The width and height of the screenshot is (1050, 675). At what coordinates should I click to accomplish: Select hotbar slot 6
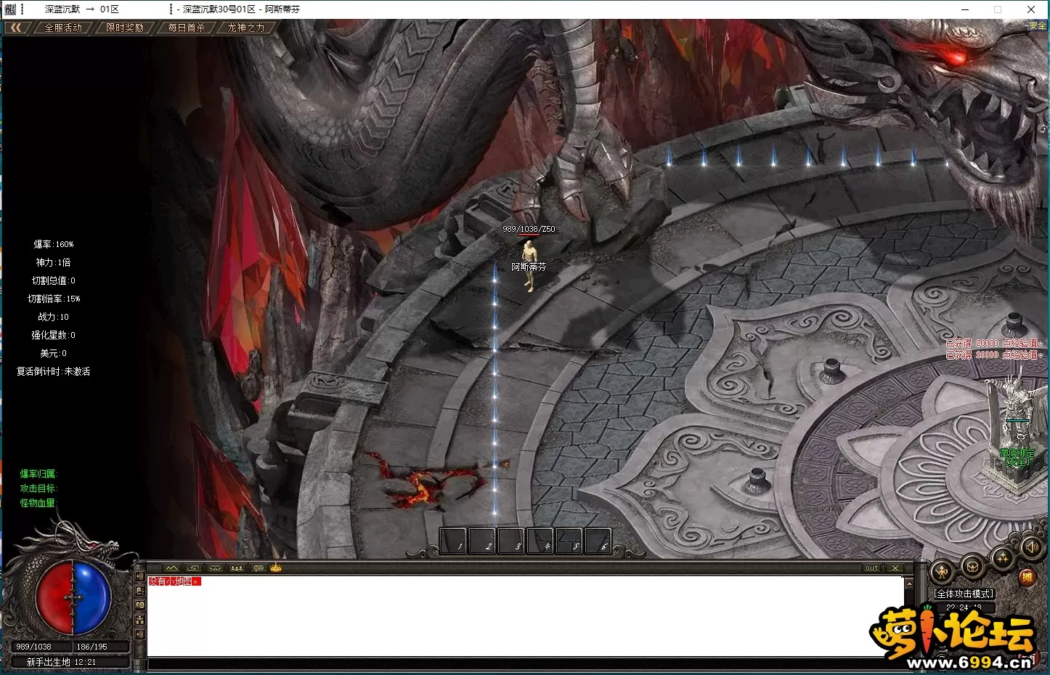597,542
